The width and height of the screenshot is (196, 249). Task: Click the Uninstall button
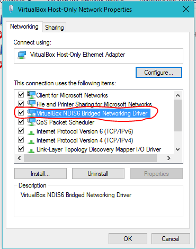pyautogui.click(x=98, y=174)
